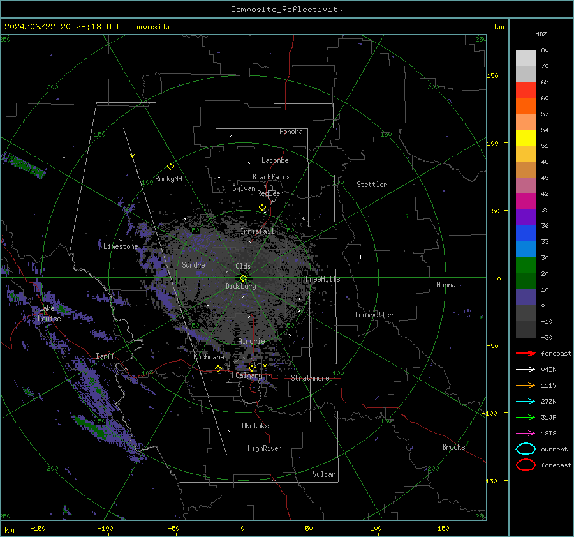Click the ThreeHills label
This screenshot has height=537, width=574.
(321, 279)
